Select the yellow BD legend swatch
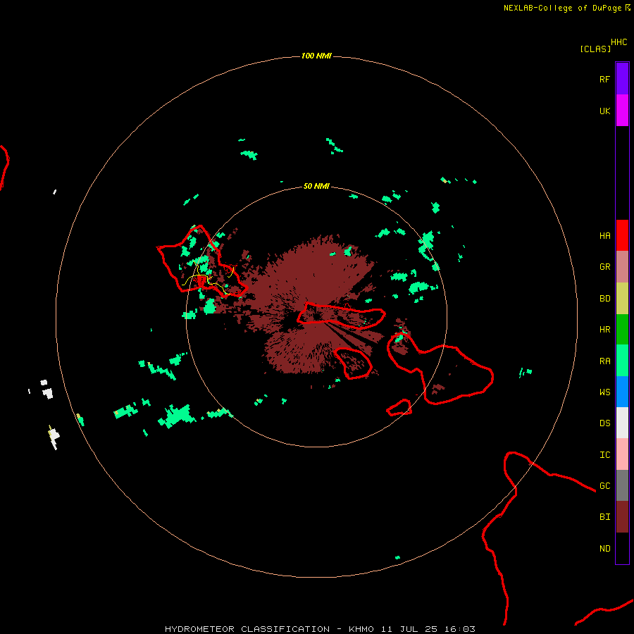The image size is (634, 634). click(x=622, y=299)
